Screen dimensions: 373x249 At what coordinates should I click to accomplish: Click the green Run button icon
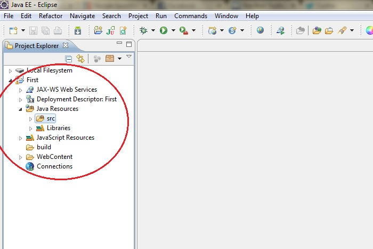pyautogui.click(x=164, y=30)
